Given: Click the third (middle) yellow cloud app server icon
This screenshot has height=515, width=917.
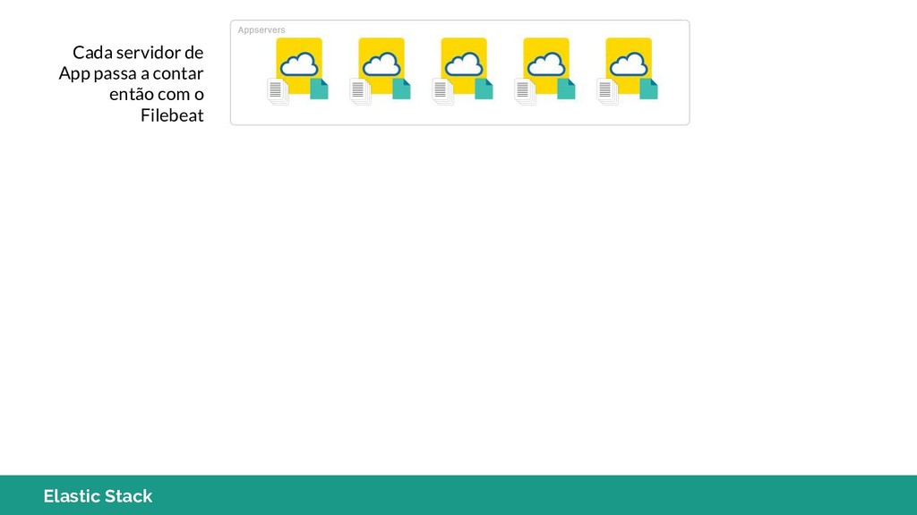Looking at the screenshot, I should (x=464, y=64).
